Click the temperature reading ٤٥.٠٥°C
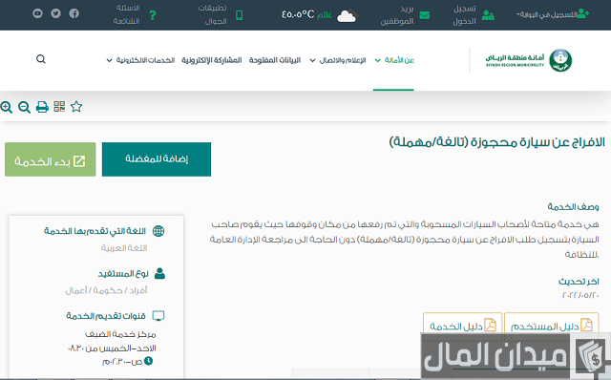This screenshot has height=380, width=611. coord(298,15)
